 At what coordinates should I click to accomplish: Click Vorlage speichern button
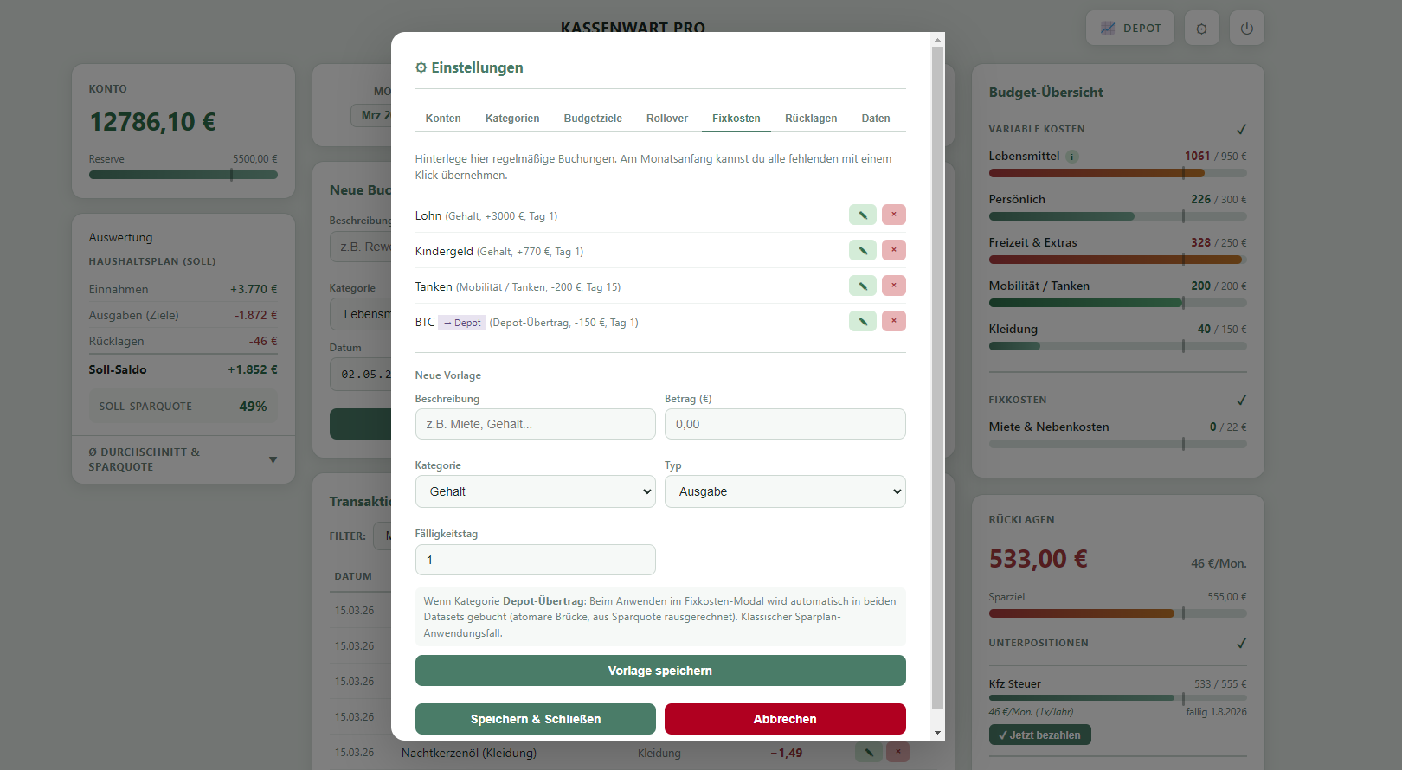click(660, 671)
